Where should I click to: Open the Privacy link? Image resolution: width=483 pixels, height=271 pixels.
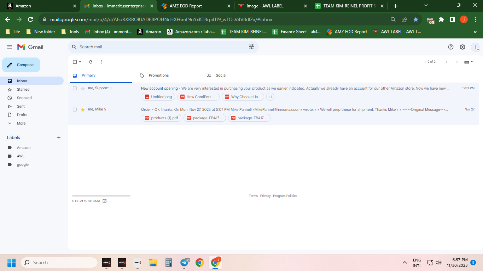pyautogui.click(x=265, y=196)
